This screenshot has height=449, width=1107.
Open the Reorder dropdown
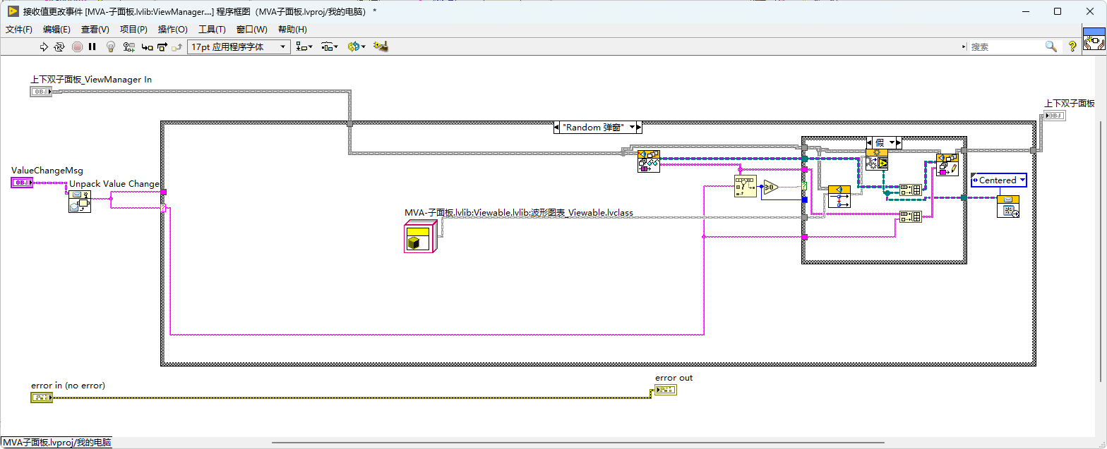356,47
